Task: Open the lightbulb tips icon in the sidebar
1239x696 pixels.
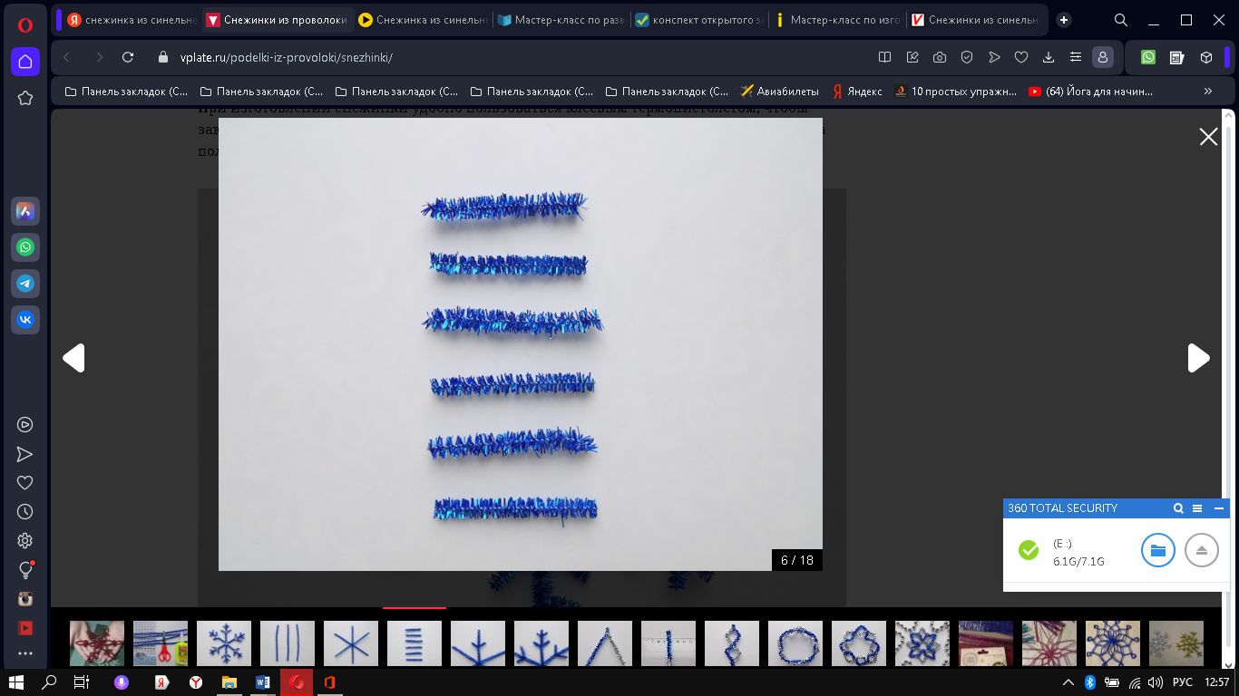Action: coord(25,570)
